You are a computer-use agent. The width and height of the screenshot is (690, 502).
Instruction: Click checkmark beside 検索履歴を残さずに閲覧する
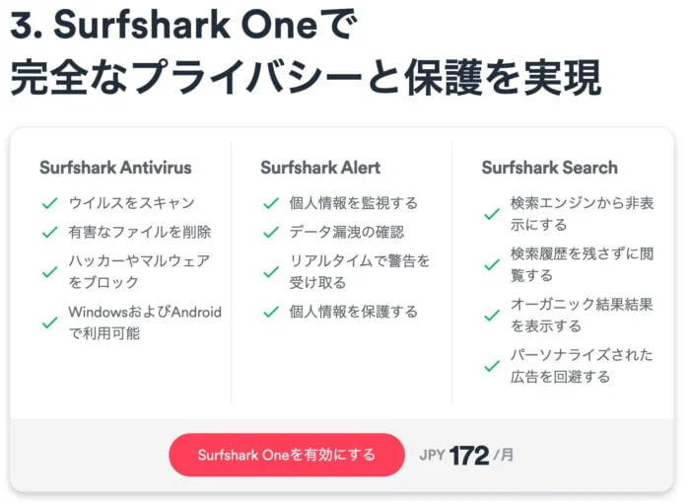pos(491,264)
